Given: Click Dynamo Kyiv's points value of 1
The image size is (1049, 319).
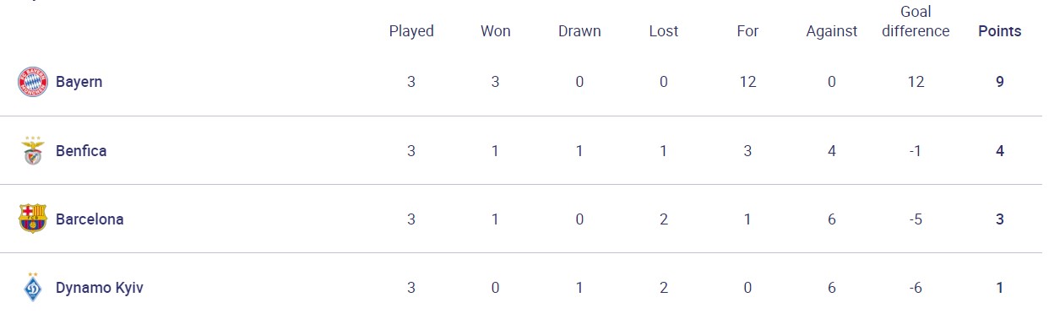Looking at the screenshot, I should 1000,288.
